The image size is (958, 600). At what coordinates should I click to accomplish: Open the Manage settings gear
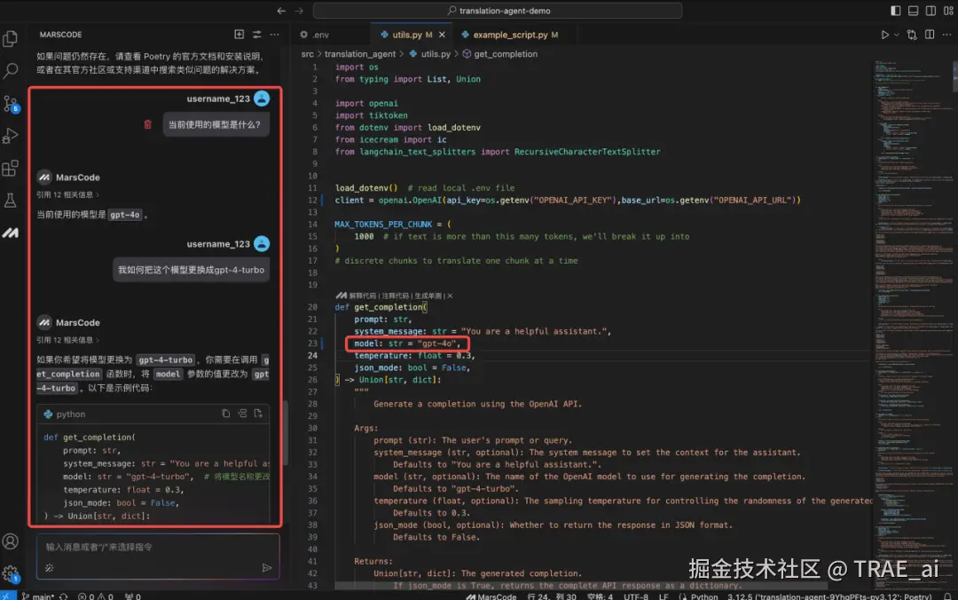(11, 573)
